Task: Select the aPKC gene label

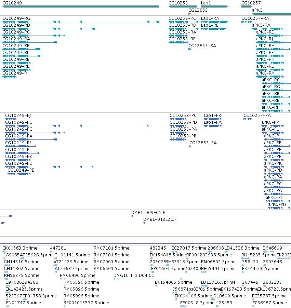Action: tap(257, 10)
